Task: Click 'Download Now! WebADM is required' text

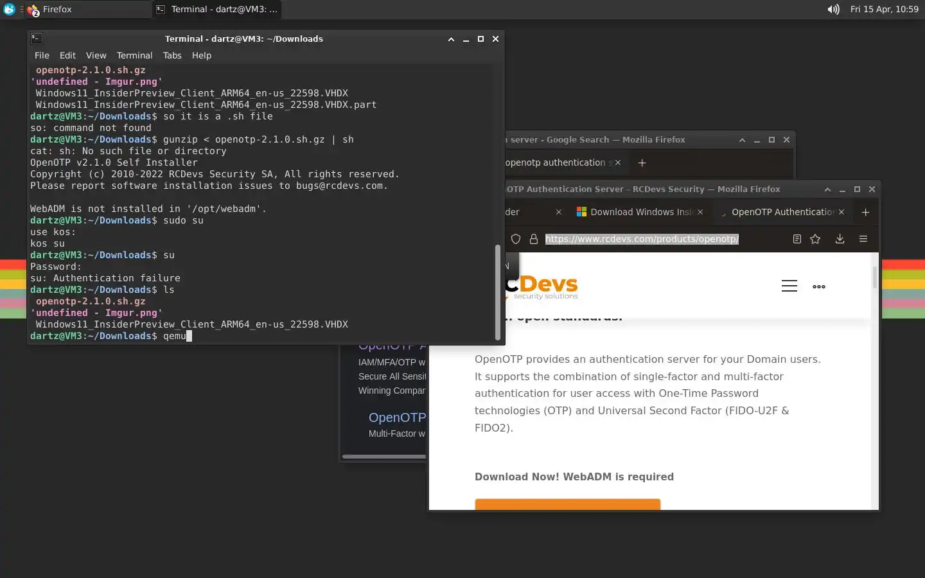Action: click(574, 477)
